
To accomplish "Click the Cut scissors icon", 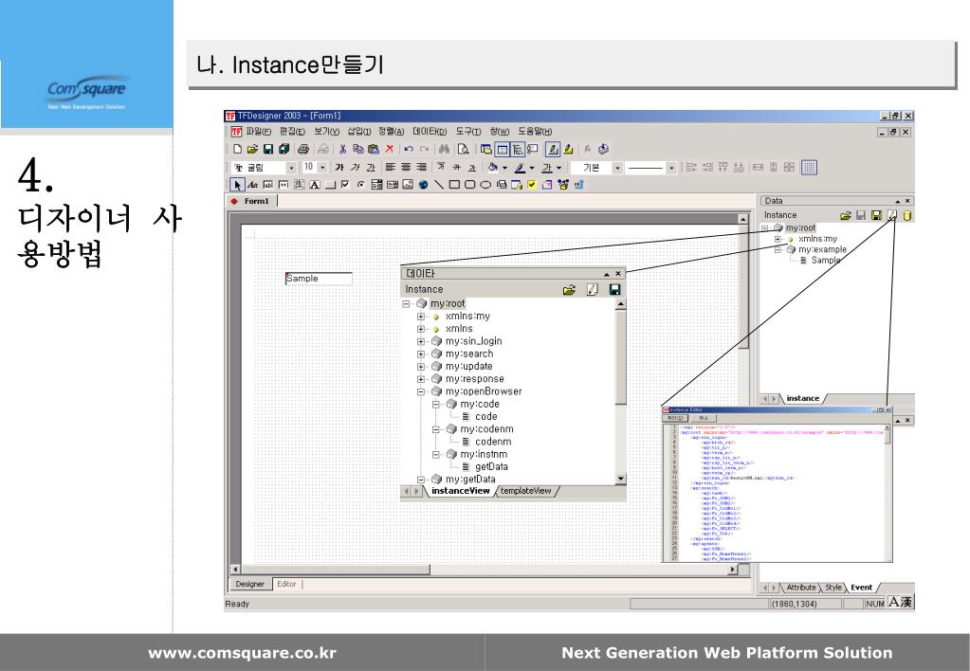I will click(x=342, y=149).
